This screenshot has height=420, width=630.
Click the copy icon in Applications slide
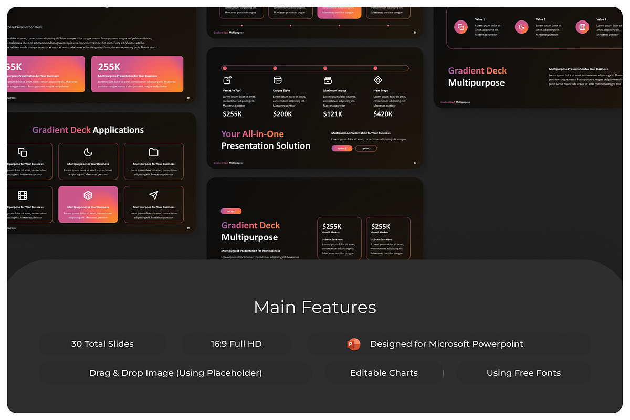23,152
